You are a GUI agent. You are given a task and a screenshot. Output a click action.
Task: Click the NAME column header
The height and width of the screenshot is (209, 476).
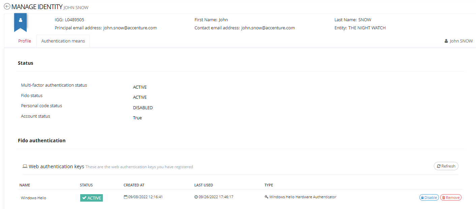(x=25, y=185)
